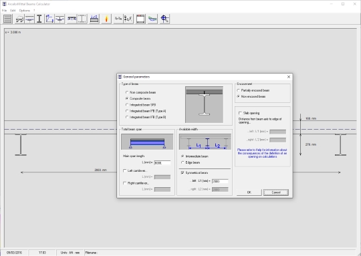Click the right I-beam in drawing area
This screenshot has height=256, width=361.
coord(340,144)
